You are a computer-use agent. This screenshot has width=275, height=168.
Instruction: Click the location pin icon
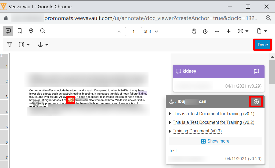coord(31,31)
